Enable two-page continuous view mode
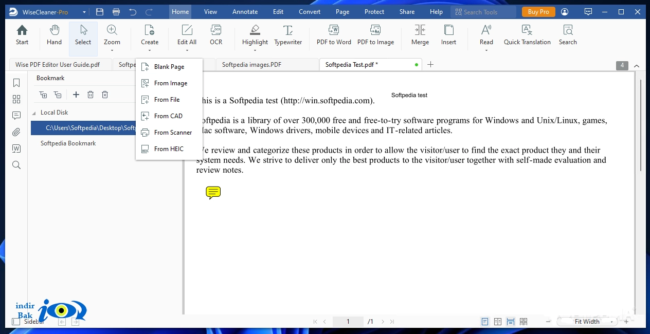The image size is (650, 334). (523, 322)
